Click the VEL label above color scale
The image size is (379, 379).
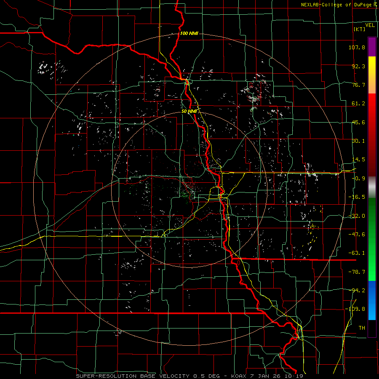[370, 25]
